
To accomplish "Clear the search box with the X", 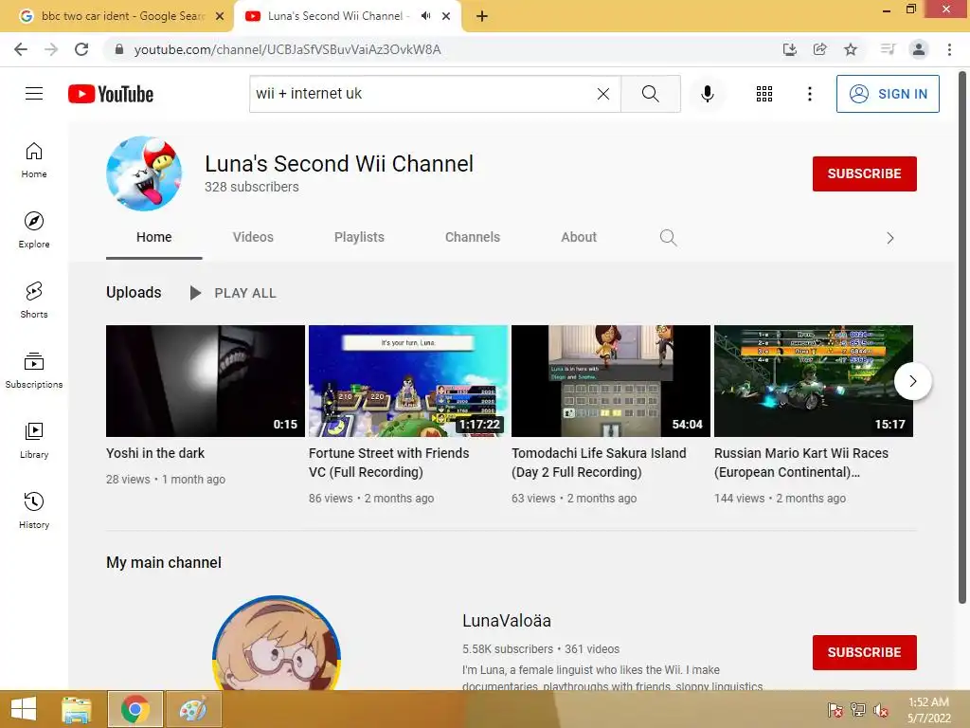I will coord(603,94).
